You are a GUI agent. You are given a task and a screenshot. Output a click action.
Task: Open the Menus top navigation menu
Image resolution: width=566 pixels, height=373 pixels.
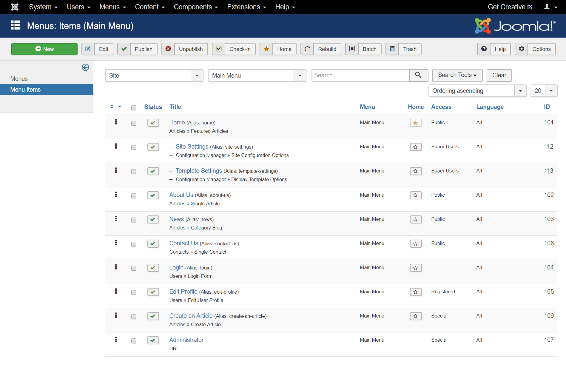(x=113, y=7)
